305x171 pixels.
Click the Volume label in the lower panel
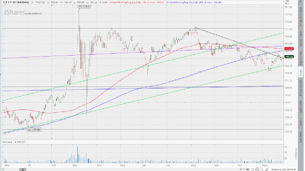(x=8, y=142)
